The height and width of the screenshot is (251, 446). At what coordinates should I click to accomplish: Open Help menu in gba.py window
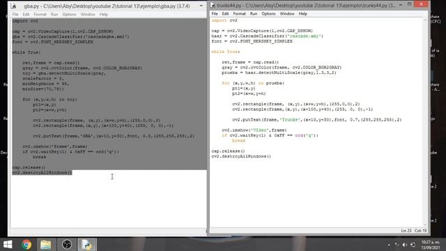pyautogui.click(x=104, y=14)
